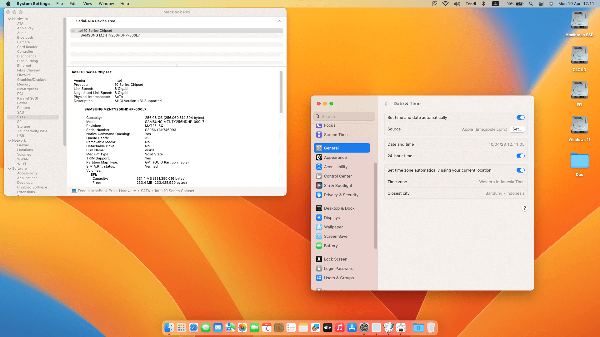The image size is (600, 337).
Task: Open Screen Saver settings
Action: pos(342,236)
